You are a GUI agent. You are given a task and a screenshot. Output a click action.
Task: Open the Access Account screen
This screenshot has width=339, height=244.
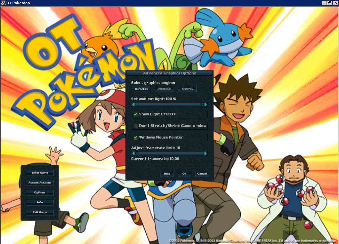tap(40, 182)
